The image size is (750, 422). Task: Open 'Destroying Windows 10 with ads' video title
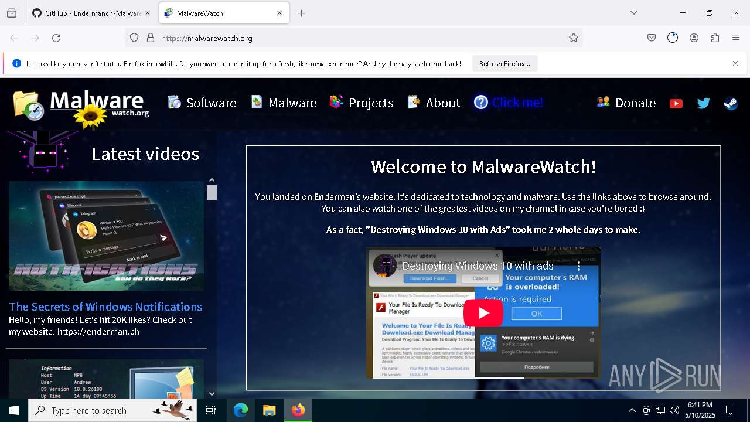[478, 266]
